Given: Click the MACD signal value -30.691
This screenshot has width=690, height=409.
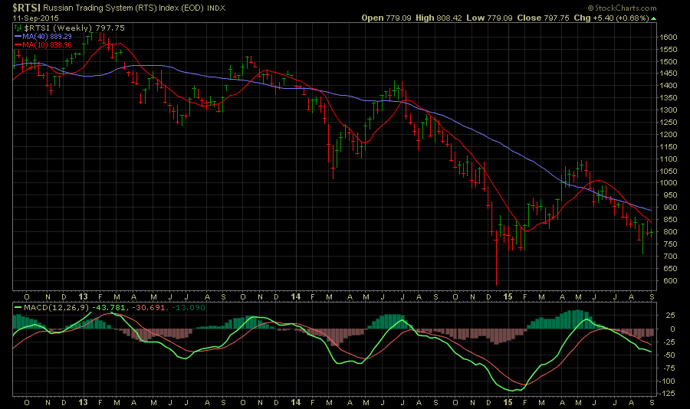Looking at the screenshot, I should click(x=148, y=307).
